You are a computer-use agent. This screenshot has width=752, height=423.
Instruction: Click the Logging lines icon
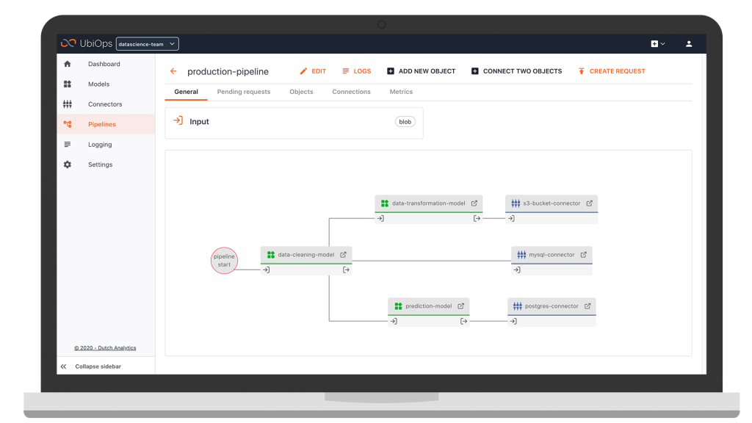(x=67, y=145)
